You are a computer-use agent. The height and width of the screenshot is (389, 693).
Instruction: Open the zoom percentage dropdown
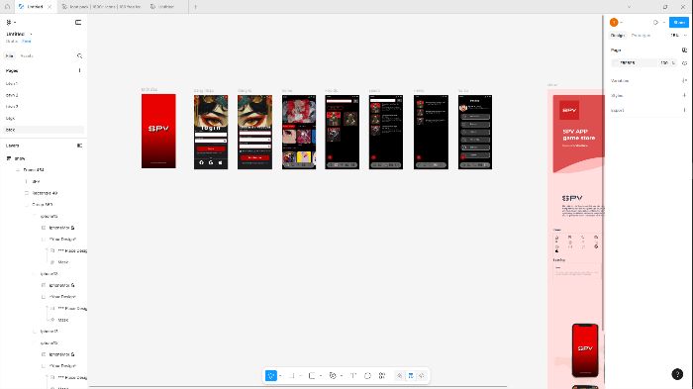[678, 36]
